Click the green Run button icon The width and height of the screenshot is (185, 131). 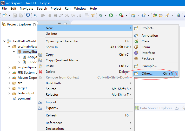click(111, 15)
